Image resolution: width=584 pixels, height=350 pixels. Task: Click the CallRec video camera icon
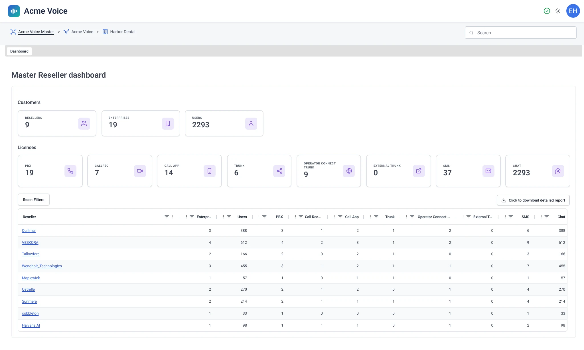140,171
